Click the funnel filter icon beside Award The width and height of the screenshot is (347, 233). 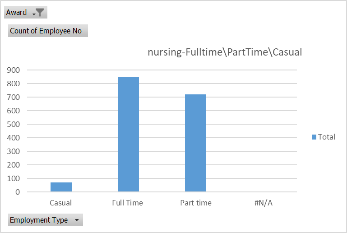coord(40,13)
